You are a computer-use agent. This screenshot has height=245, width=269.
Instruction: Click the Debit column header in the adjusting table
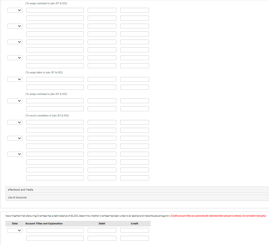(102, 223)
